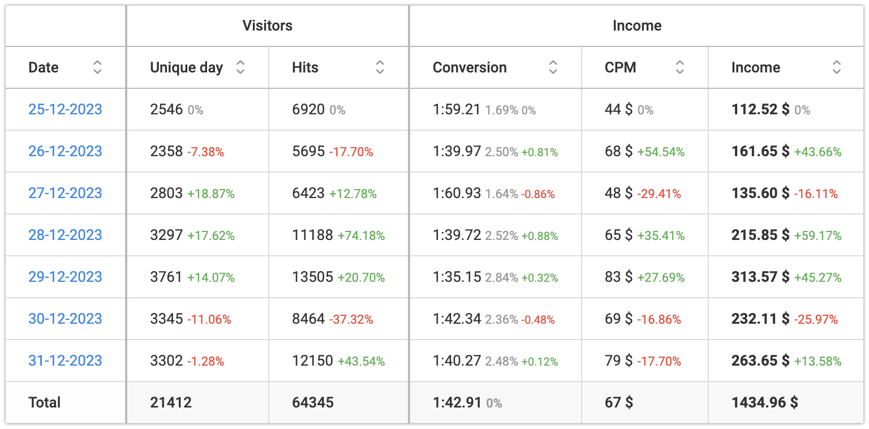Select hits value 6423
The height and width of the screenshot is (429, 869).
[308, 193]
